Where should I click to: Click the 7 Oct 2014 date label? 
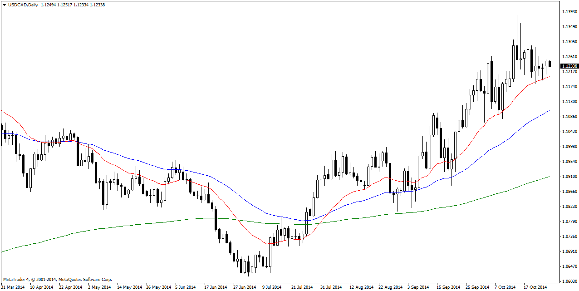coord(505,287)
